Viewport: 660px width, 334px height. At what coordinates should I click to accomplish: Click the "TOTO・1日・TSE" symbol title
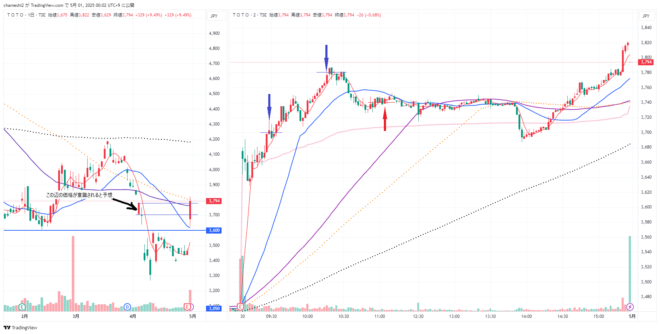26,15
